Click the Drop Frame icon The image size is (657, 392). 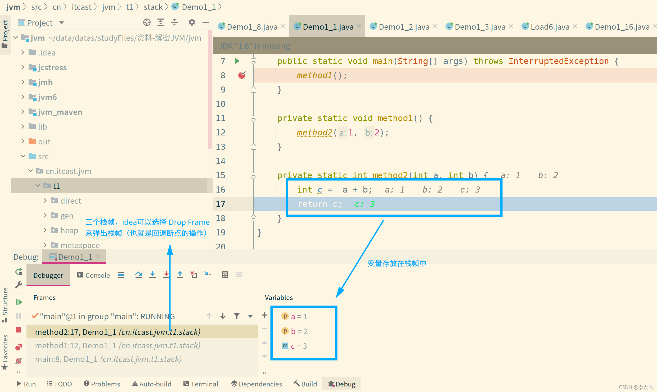tap(194, 275)
